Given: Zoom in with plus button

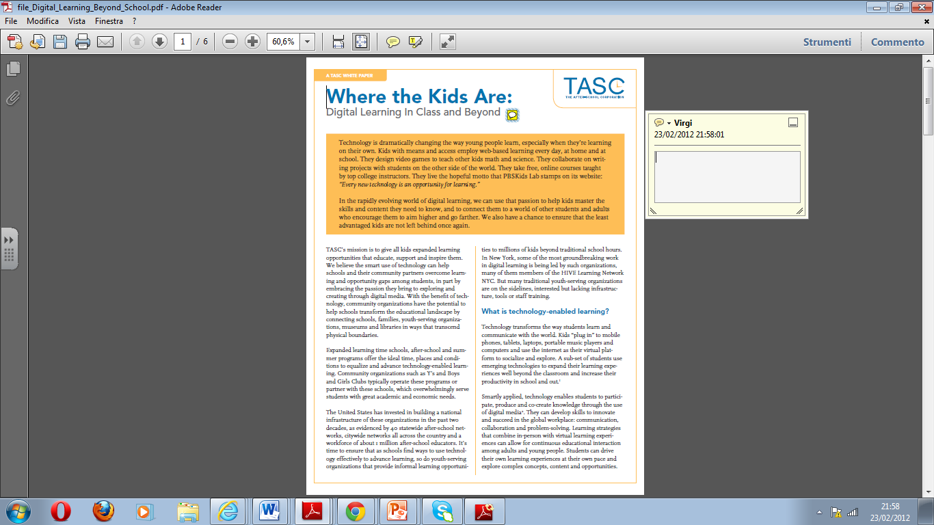Looking at the screenshot, I should [253, 42].
